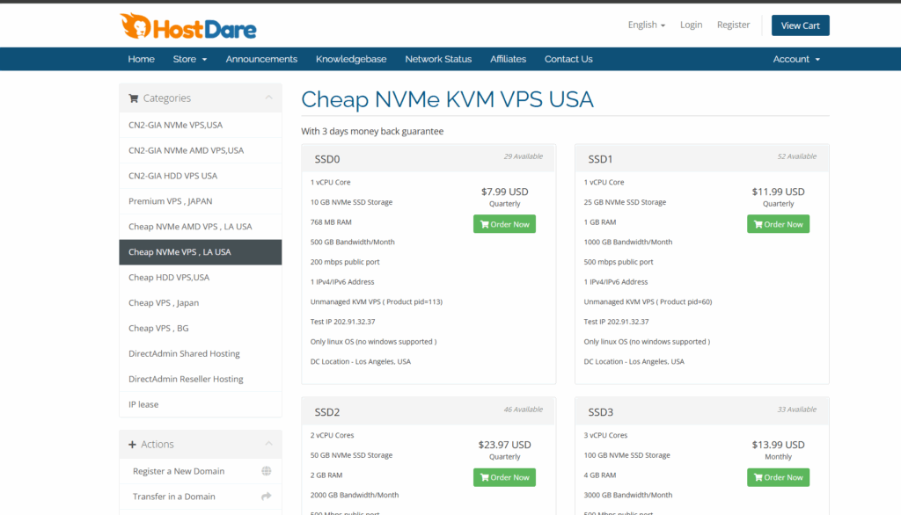Select the active Cheap NVMe VPS, LA USA category
901x515 pixels.
[201, 252]
